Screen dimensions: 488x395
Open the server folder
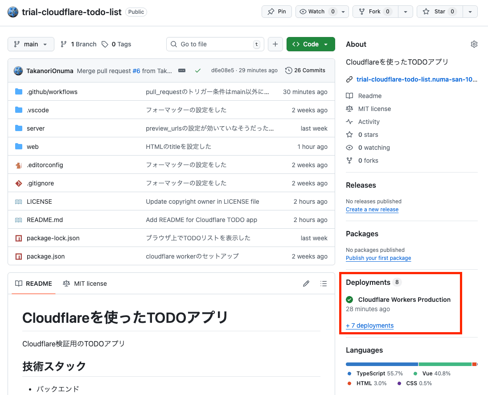pos(36,128)
